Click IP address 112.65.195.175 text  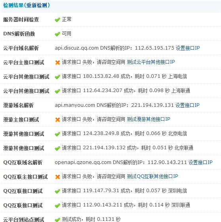click(x=154, y=48)
